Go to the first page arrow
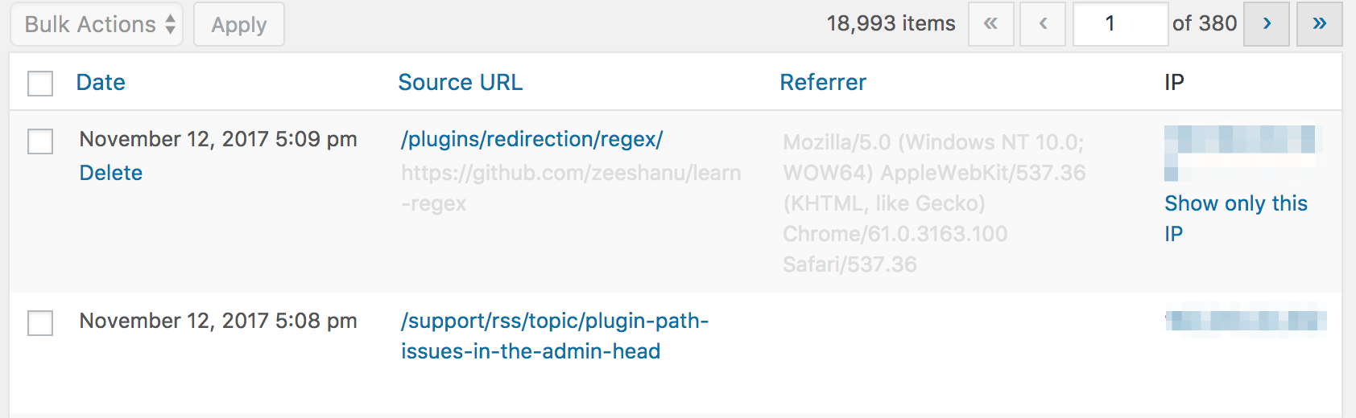1356x418 pixels. (x=990, y=24)
